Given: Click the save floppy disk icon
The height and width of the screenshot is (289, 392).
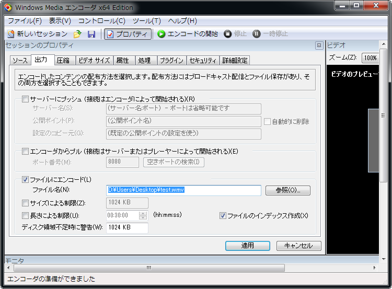Looking at the screenshot, I should pos(91,34).
